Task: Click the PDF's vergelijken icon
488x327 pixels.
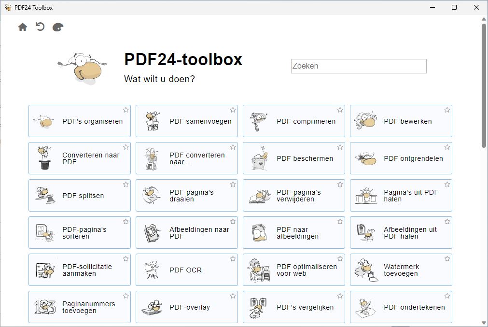Action: (x=258, y=308)
